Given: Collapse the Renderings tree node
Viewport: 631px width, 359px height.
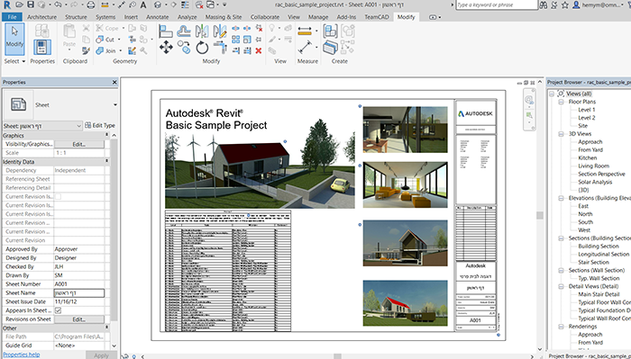Looking at the screenshot, I should [x=561, y=327].
